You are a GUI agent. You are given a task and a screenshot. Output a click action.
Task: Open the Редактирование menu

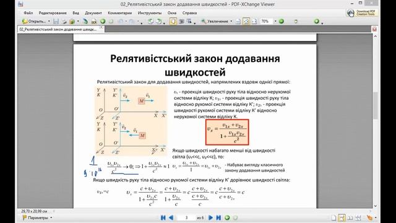[53, 13]
